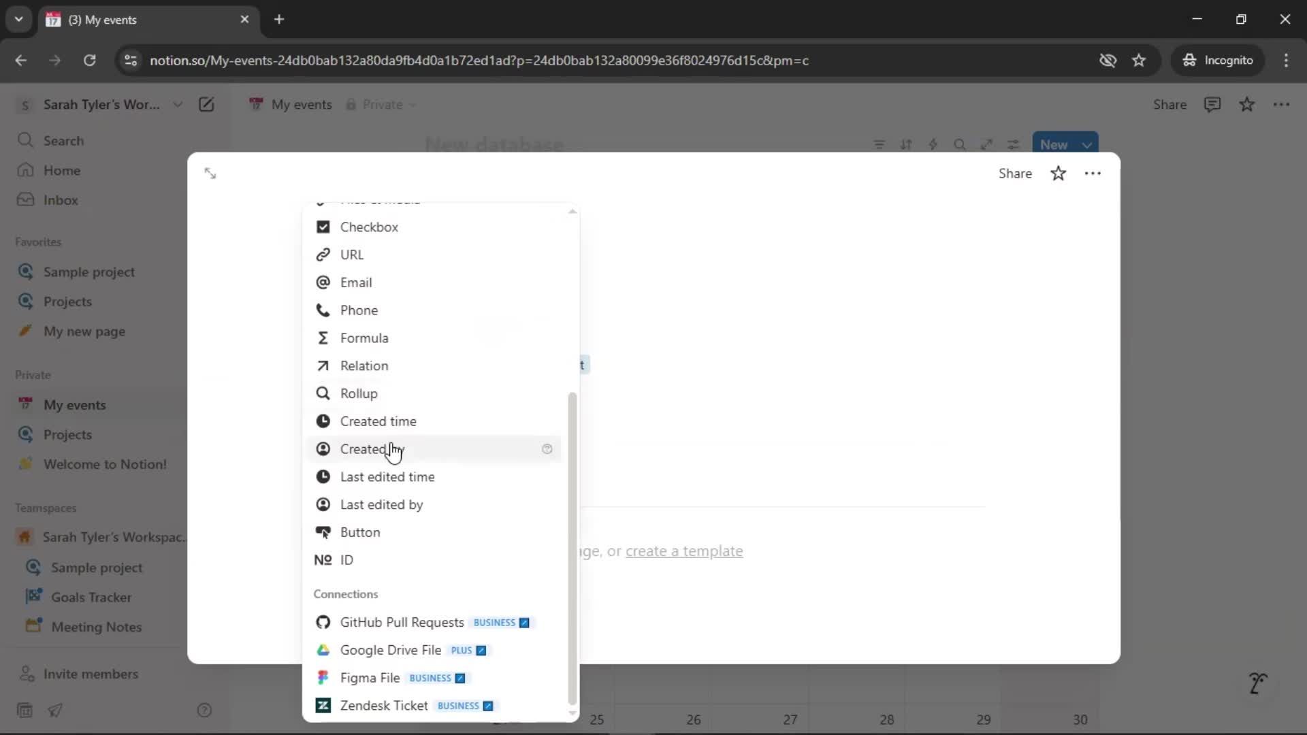Open templates icon at sidebar bottom

pos(25,710)
